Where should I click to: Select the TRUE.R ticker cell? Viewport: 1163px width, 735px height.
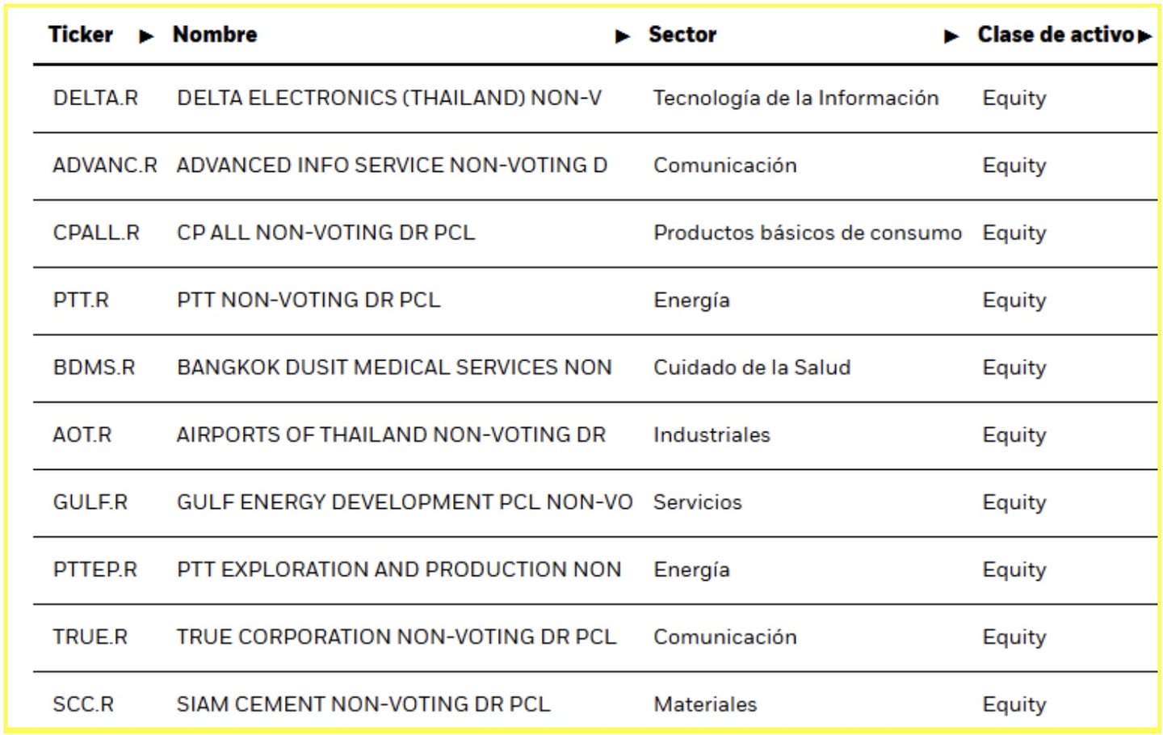(x=90, y=637)
